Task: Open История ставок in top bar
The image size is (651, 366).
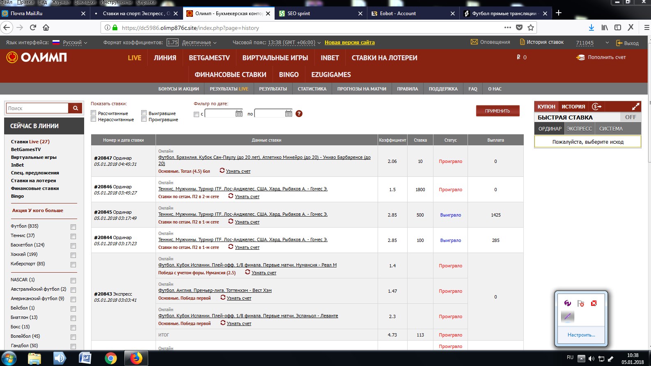Action: point(542,42)
